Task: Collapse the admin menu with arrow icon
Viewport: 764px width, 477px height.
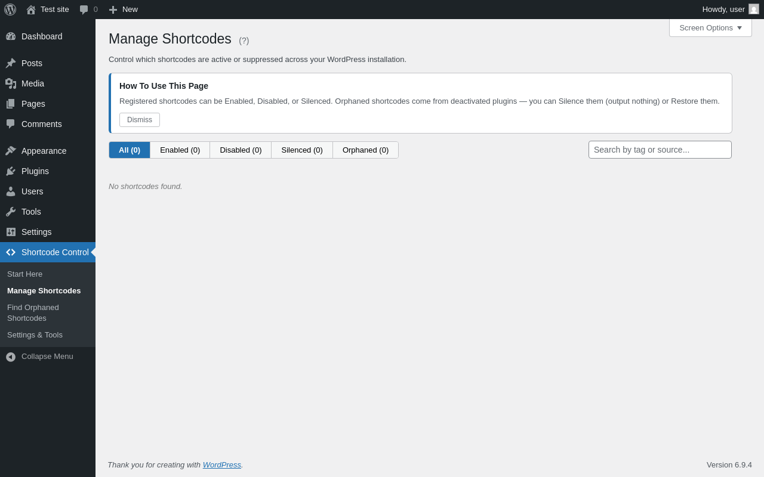Action: pyautogui.click(x=11, y=357)
